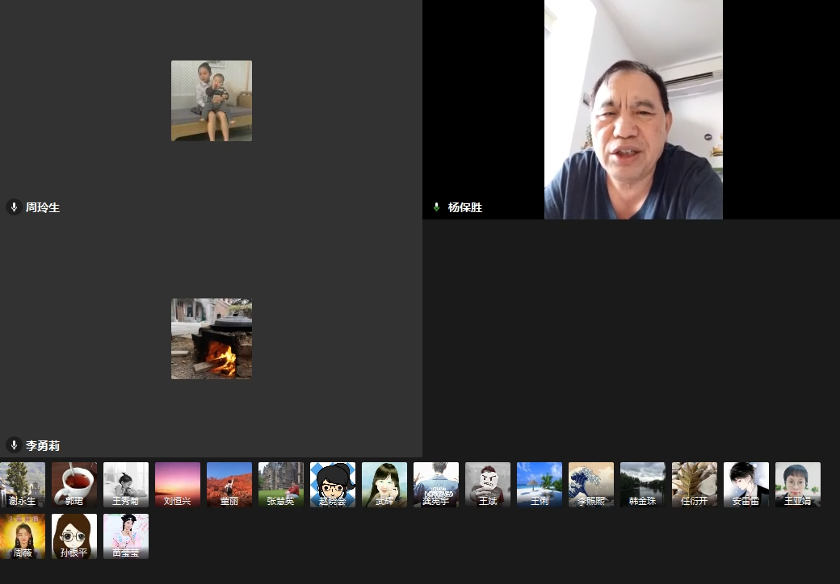Click the microphone icon beside 杨保胜
This screenshot has height=584, width=840.
[x=437, y=207]
